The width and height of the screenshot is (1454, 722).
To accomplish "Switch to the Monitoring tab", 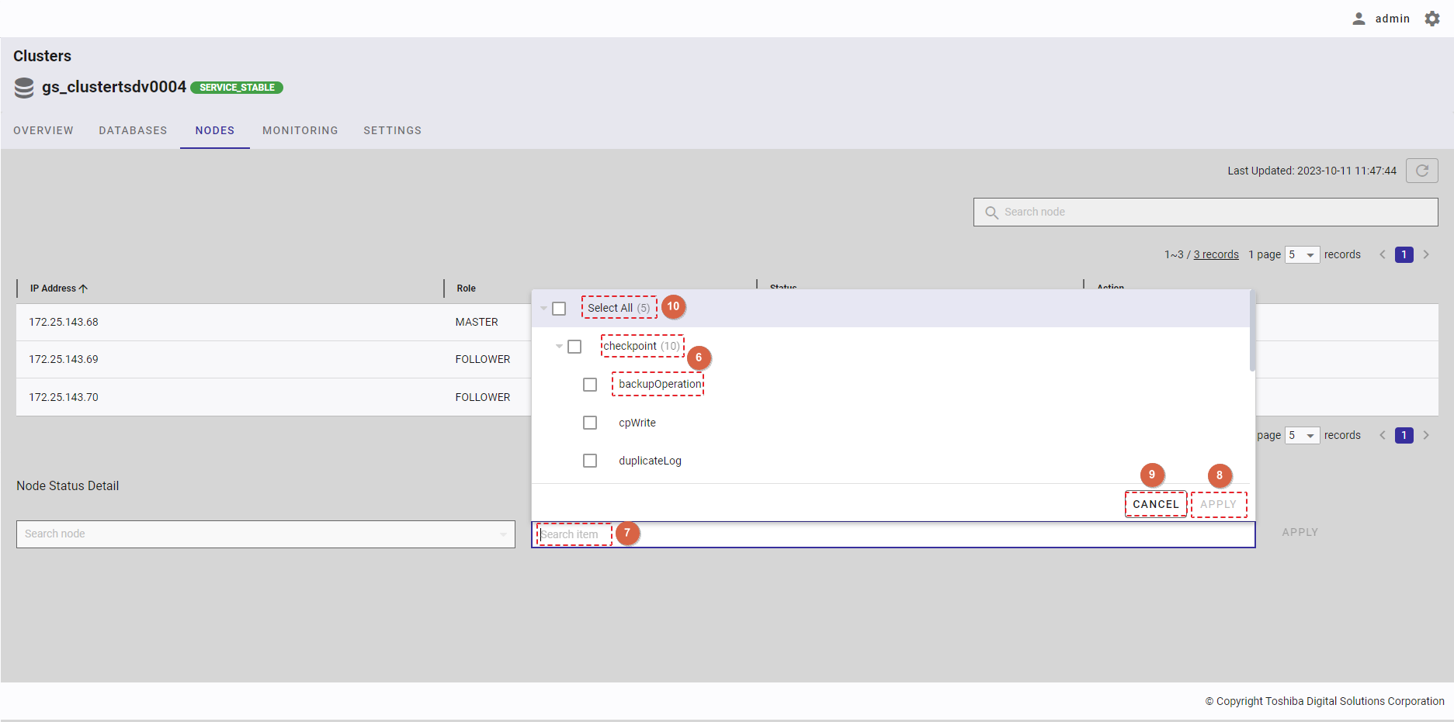I will (x=300, y=130).
